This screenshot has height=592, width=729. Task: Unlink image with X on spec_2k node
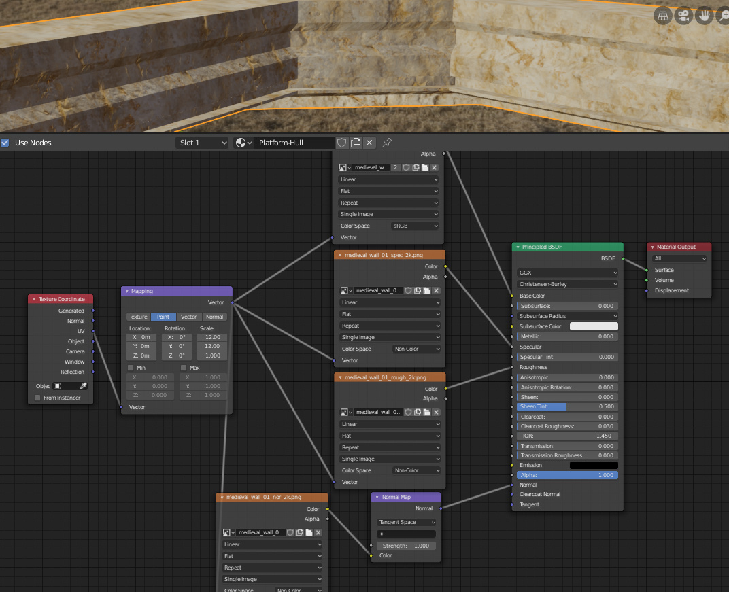pos(436,290)
